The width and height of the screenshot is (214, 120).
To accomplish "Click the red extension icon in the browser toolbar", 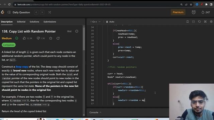I will pos(202,4).
